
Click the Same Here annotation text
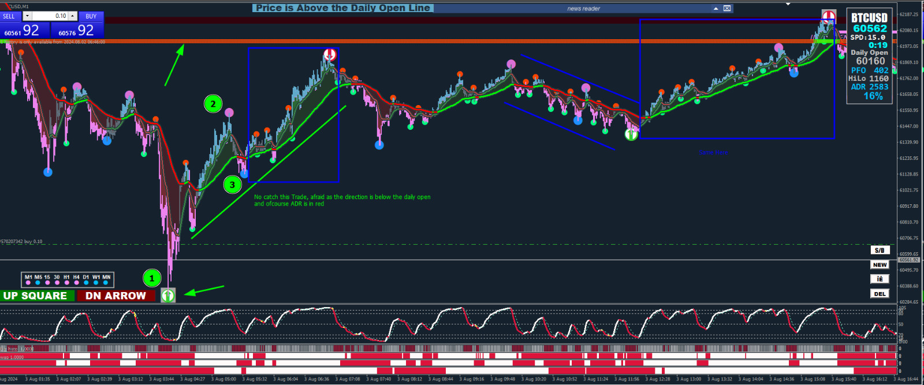(x=713, y=152)
